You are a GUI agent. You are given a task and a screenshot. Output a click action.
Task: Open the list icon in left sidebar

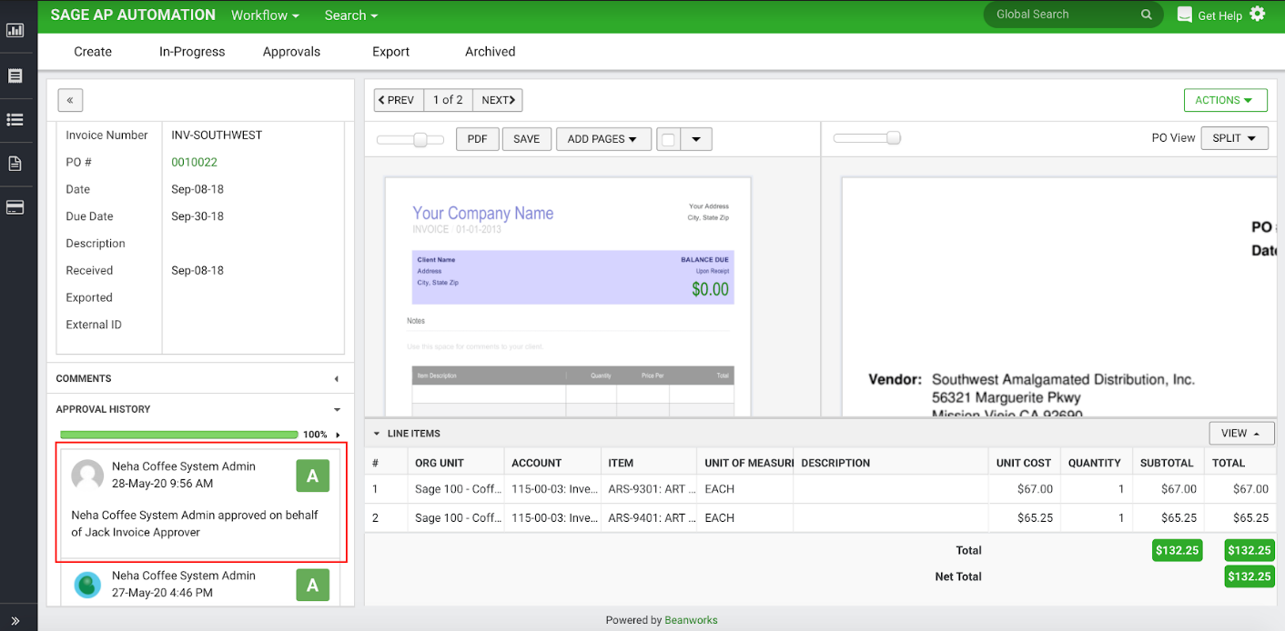pyautogui.click(x=15, y=119)
